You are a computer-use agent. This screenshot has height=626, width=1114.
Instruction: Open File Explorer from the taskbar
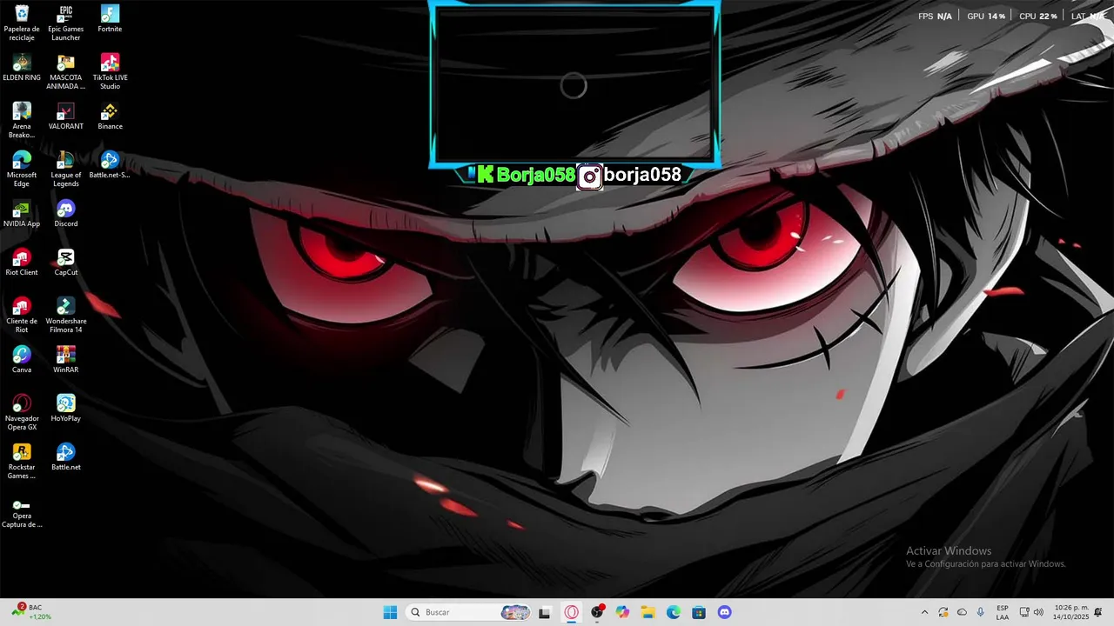pos(648,612)
